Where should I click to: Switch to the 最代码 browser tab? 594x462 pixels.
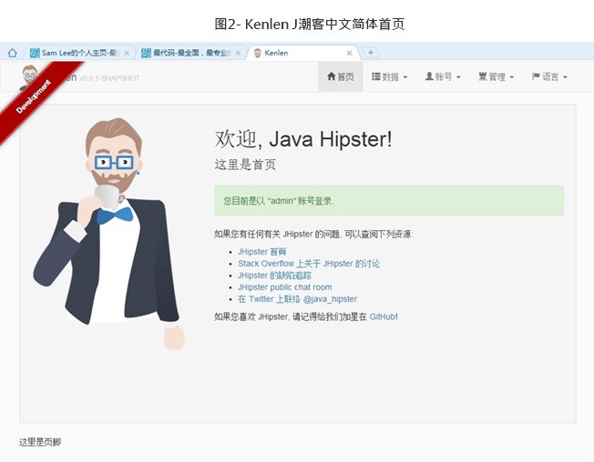coord(191,53)
